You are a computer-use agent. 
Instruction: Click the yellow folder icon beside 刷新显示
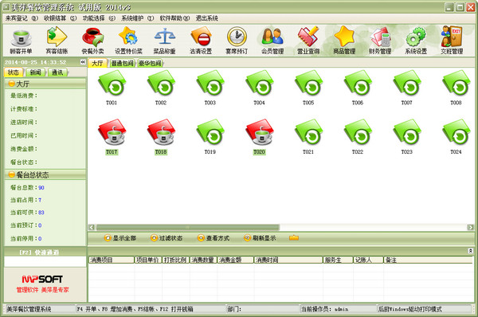(294, 237)
